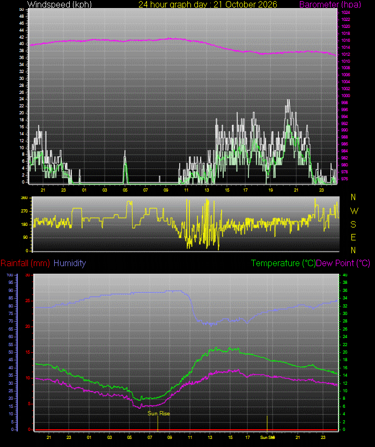The width and height of the screenshot is (375, 447).
Task: Click the 180 wind direction axis value
Action: coord(25,224)
